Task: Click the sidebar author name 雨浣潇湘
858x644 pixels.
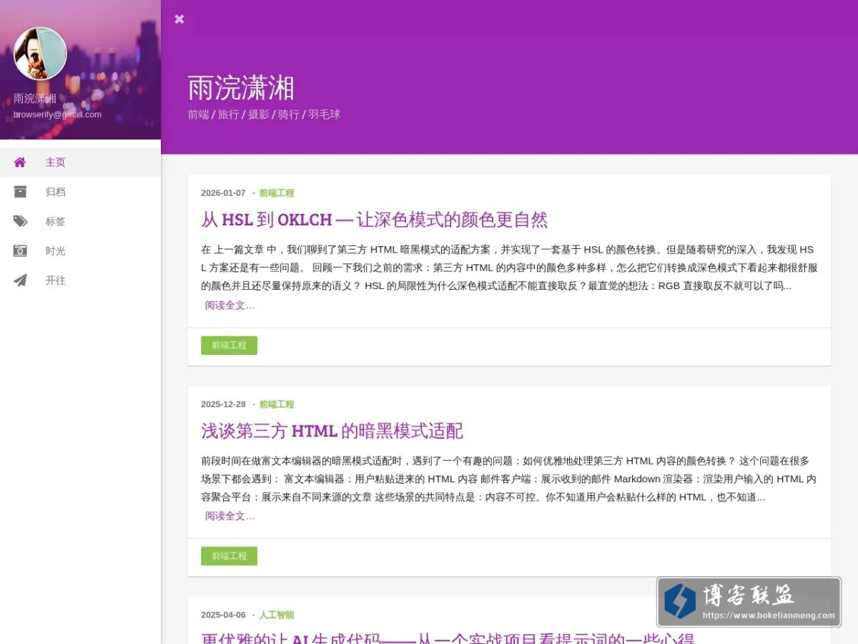Action: click(x=34, y=99)
